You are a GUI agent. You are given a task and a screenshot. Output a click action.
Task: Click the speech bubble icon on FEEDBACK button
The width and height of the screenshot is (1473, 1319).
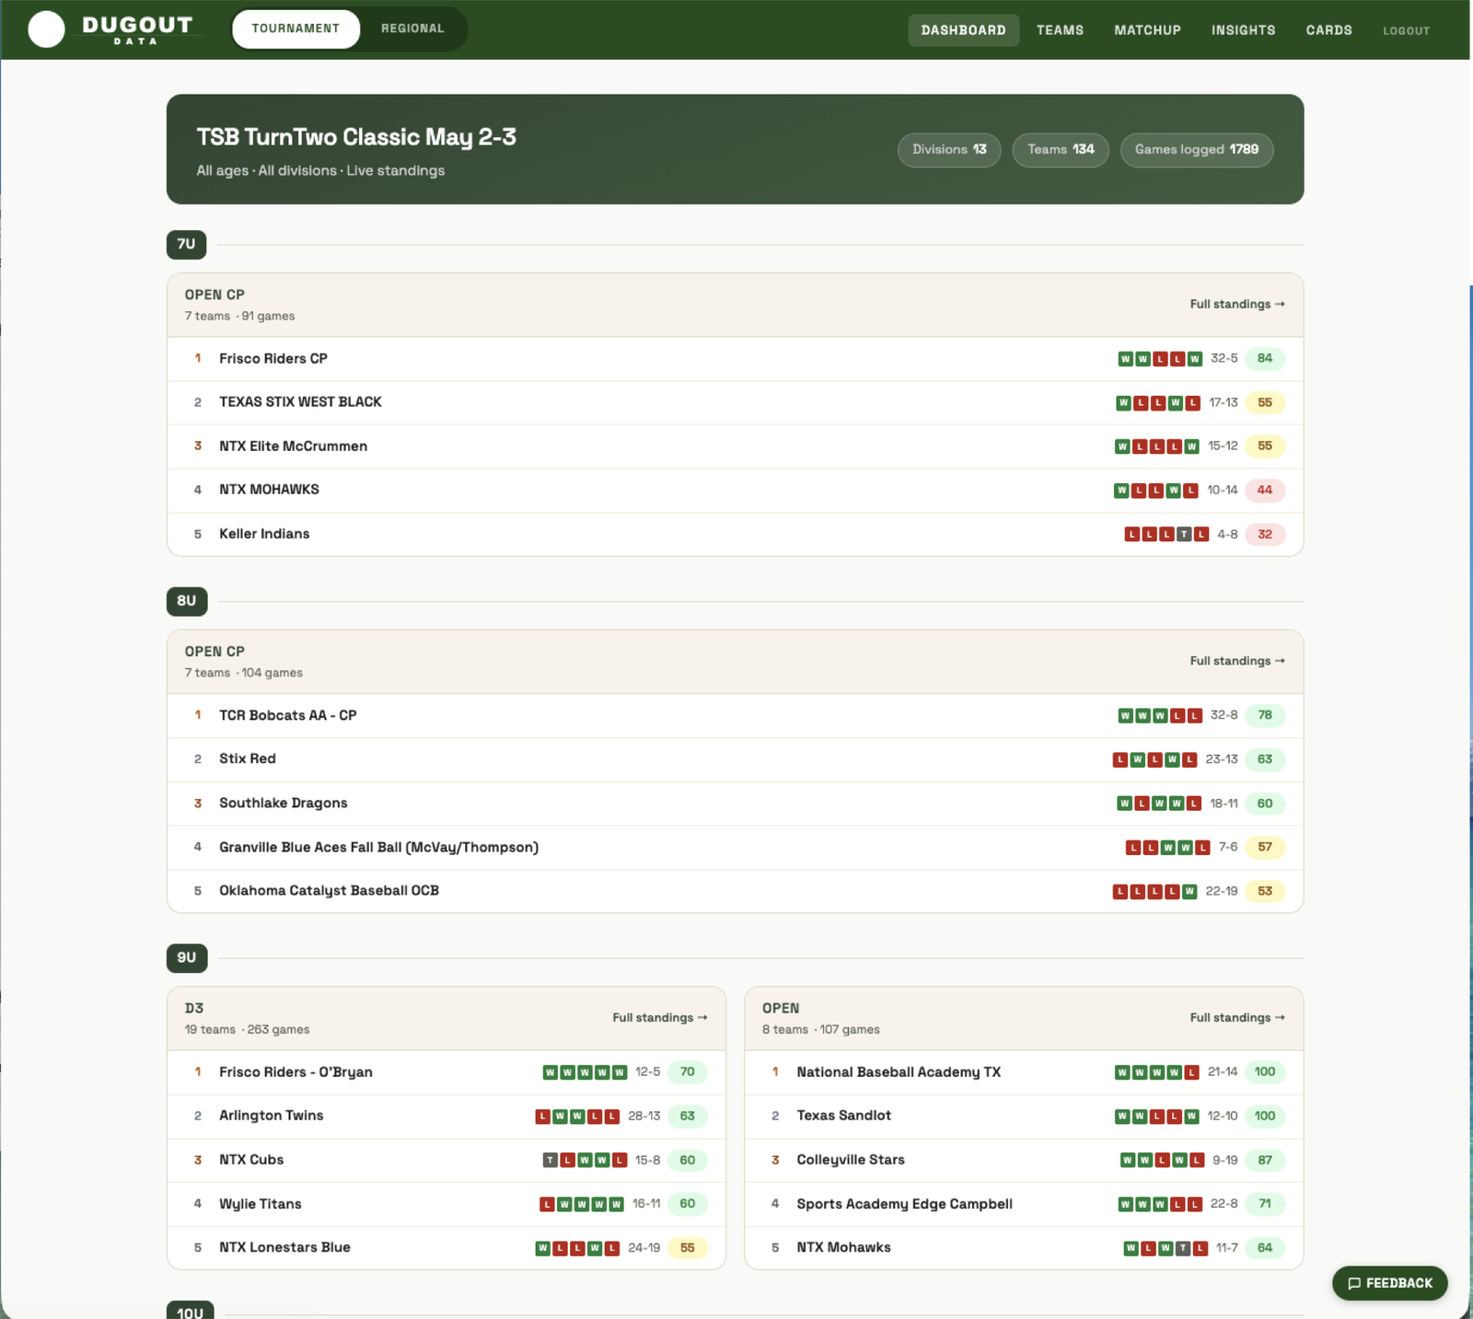click(1353, 1283)
